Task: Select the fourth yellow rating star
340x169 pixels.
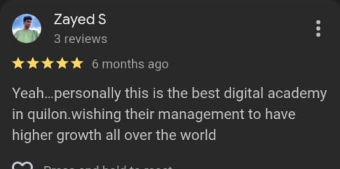Action: [62, 65]
